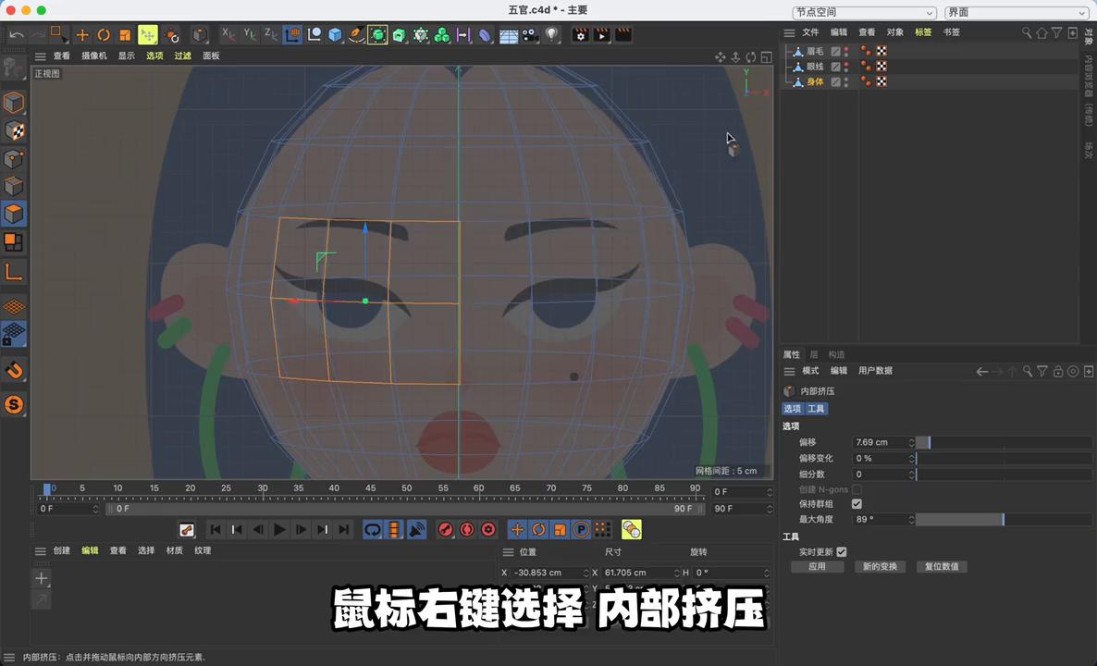Uncheck the 保持群组 checkbox
Image resolution: width=1097 pixels, height=666 pixels.
(857, 503)
